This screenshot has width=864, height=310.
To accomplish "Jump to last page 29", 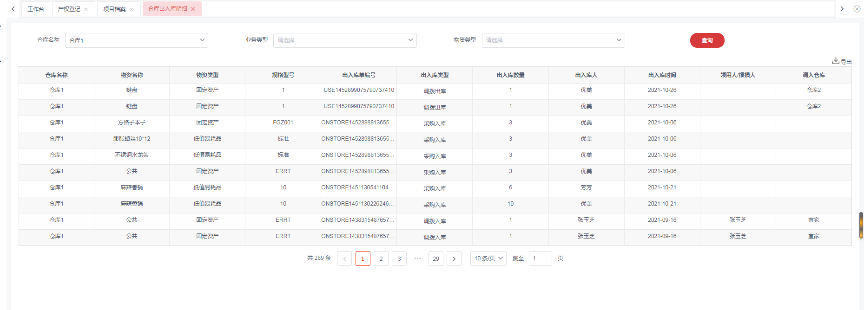I will (436, 258).
